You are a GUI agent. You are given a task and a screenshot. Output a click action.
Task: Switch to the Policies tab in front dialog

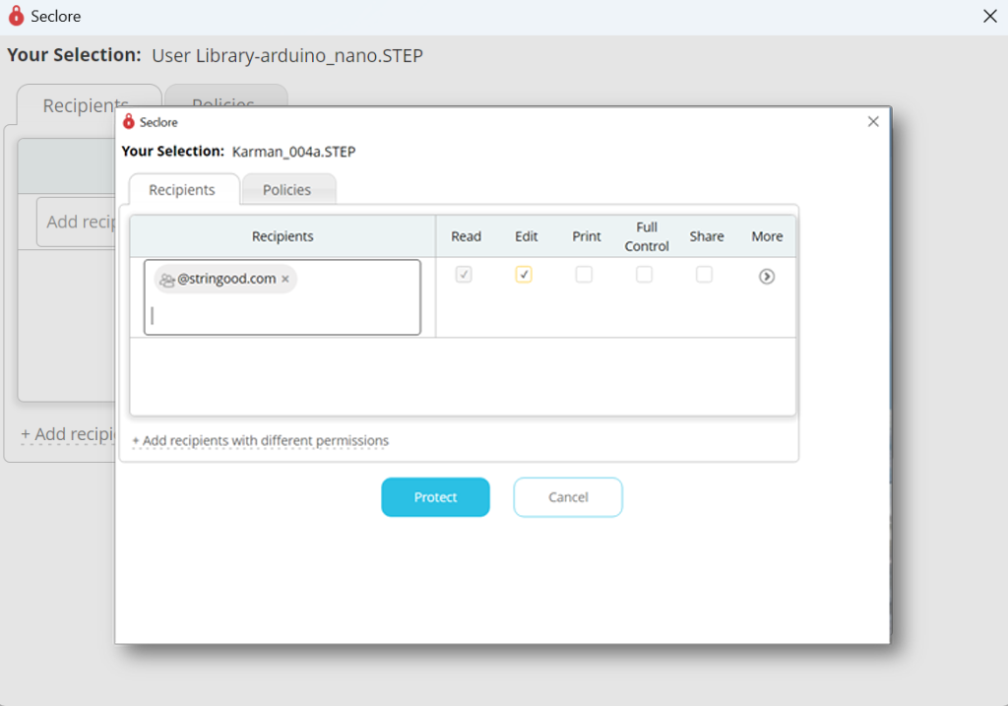[287, 190]
